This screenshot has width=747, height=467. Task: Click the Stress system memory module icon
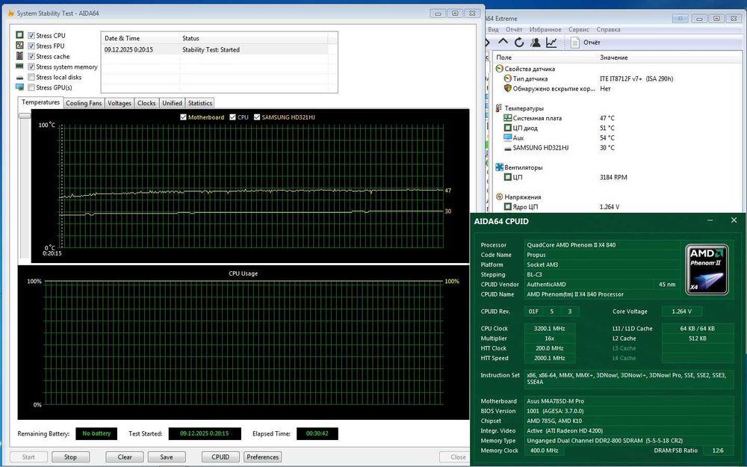click(x=19, y=67)
